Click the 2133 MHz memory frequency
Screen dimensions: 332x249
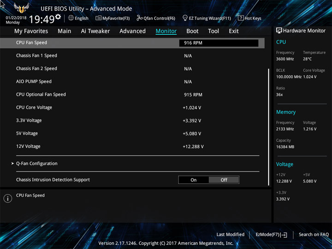(285, 129)
